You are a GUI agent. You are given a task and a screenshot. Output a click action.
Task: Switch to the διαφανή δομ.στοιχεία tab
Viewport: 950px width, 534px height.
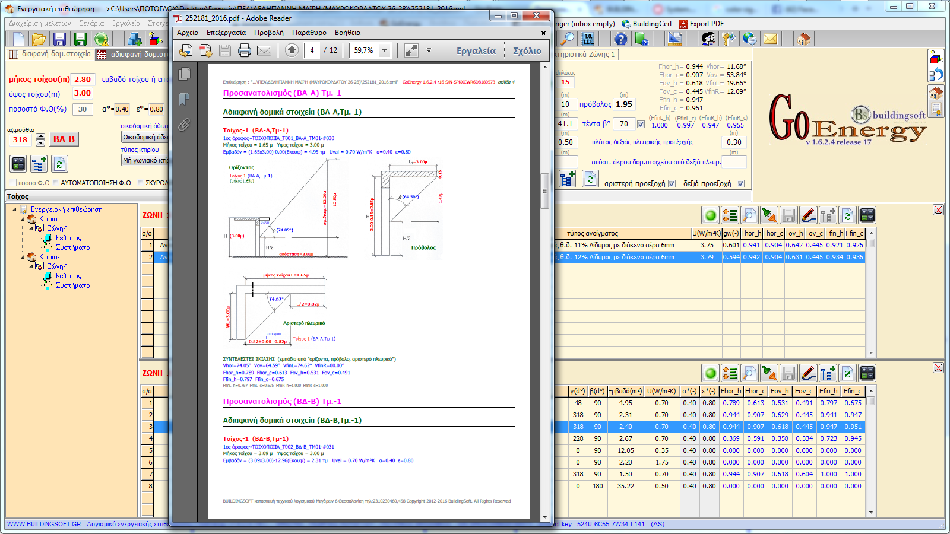(50, 54)
